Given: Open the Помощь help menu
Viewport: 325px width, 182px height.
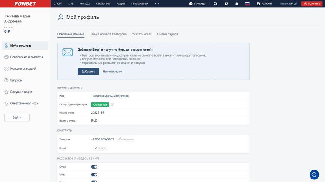Looking at the screenshot, I should coord(197,3).
